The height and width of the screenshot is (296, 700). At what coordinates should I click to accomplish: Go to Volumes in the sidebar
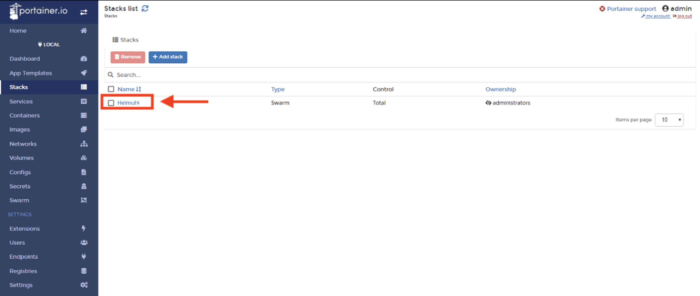[x=21, y=158]
